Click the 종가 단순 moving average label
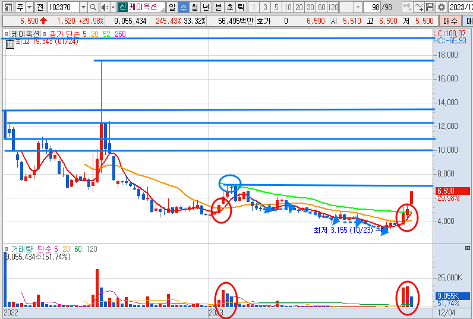The image size is (473, 319). pyautogui.click(x=65, y=34)
